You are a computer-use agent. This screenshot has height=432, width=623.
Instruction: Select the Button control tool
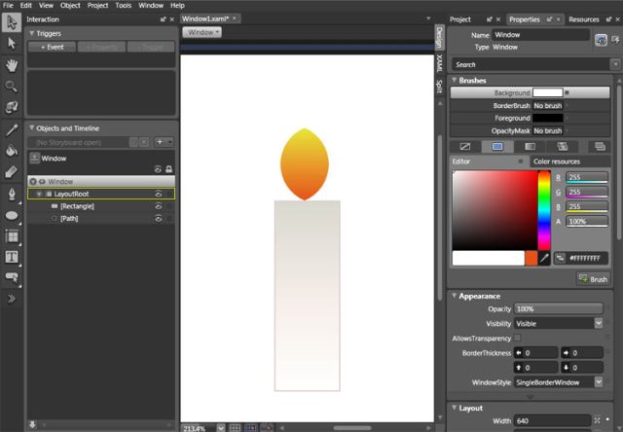pos(12,277)
